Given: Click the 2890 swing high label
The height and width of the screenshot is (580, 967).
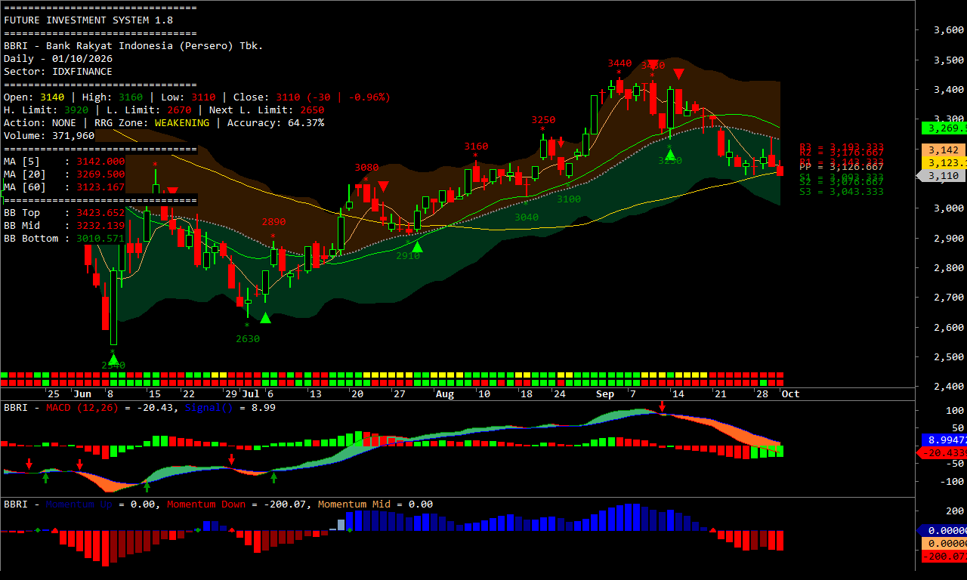Looking at the screenshot, I should 273,222.
